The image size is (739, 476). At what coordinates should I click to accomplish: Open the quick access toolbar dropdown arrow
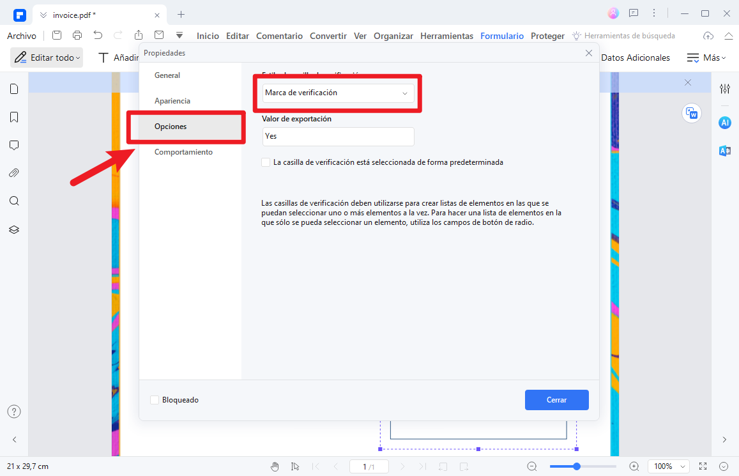179,35
